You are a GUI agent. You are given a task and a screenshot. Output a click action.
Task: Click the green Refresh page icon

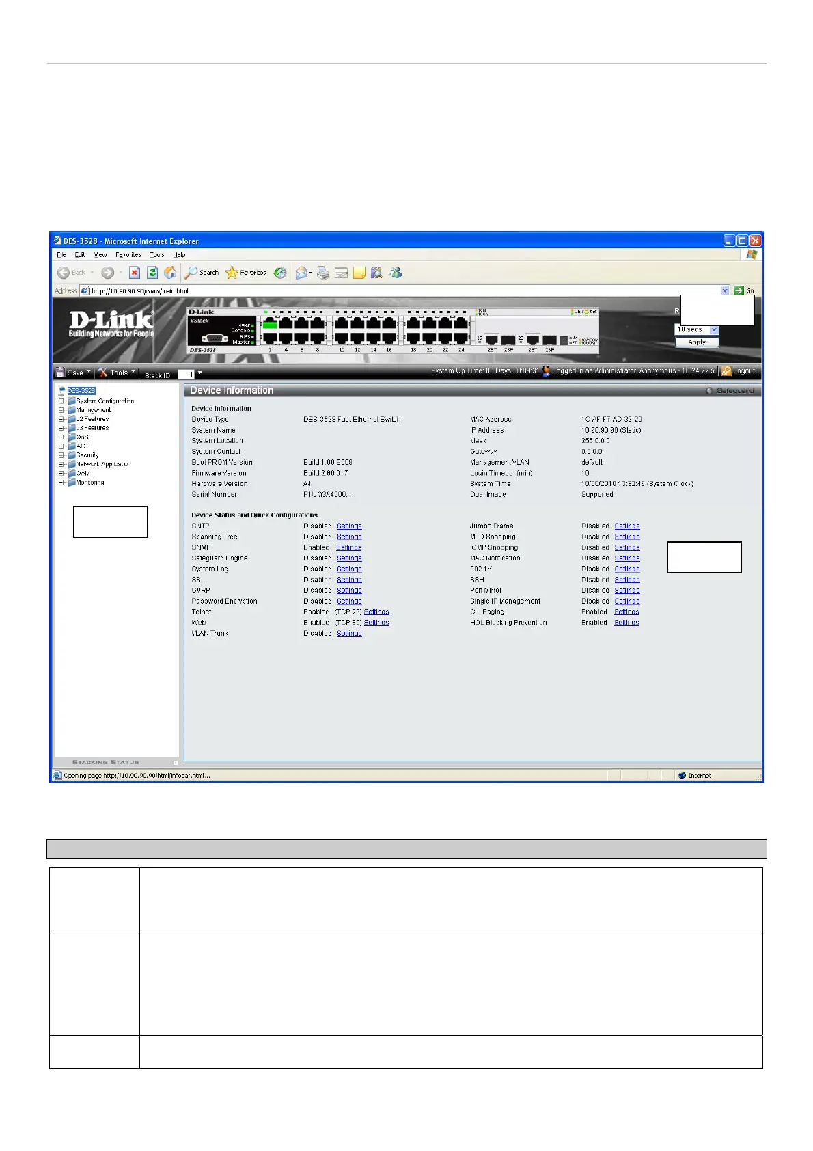tap(152, 273)
